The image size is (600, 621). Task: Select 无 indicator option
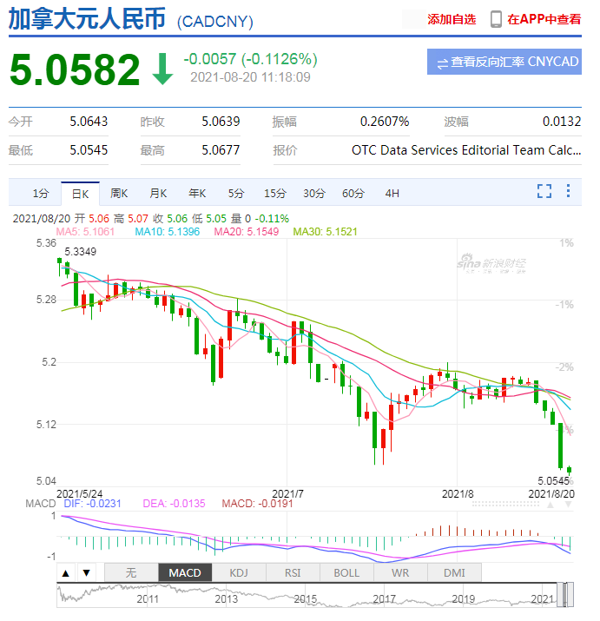pos(131,572)
